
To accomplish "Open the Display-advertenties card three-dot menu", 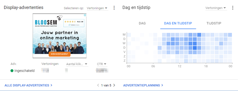I will point(114,8).
